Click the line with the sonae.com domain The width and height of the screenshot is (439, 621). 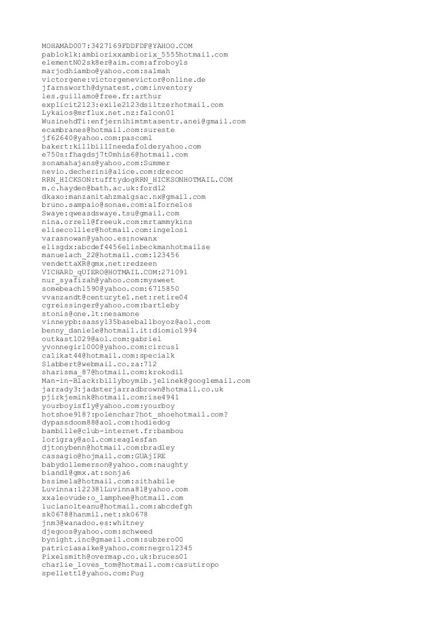(117, 205)
